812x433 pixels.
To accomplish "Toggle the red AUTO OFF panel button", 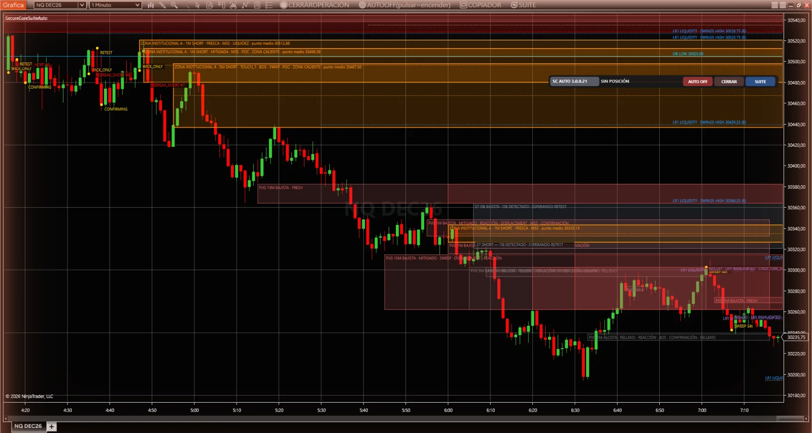I will coord(698,82).
